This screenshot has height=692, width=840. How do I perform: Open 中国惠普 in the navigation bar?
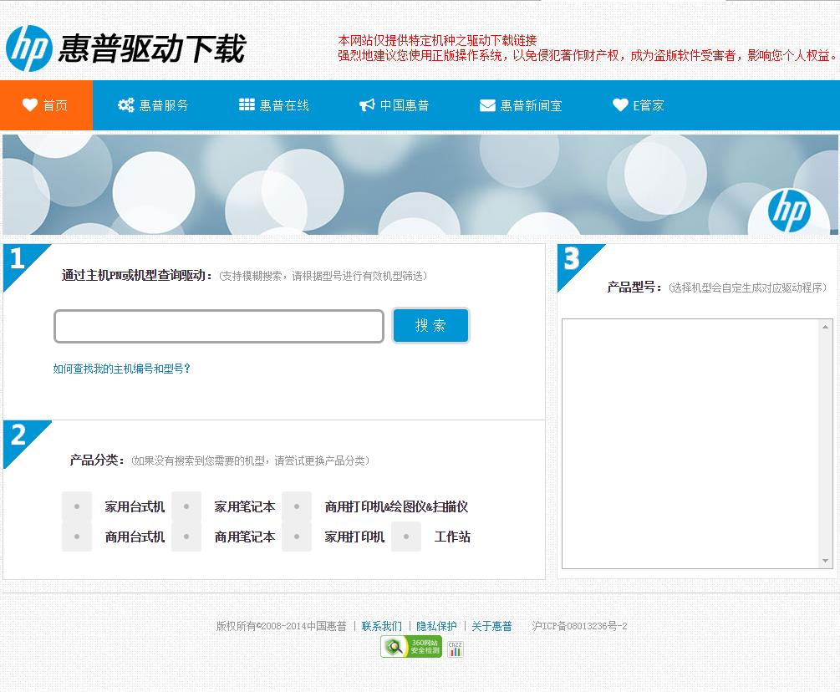coord(395,105)
